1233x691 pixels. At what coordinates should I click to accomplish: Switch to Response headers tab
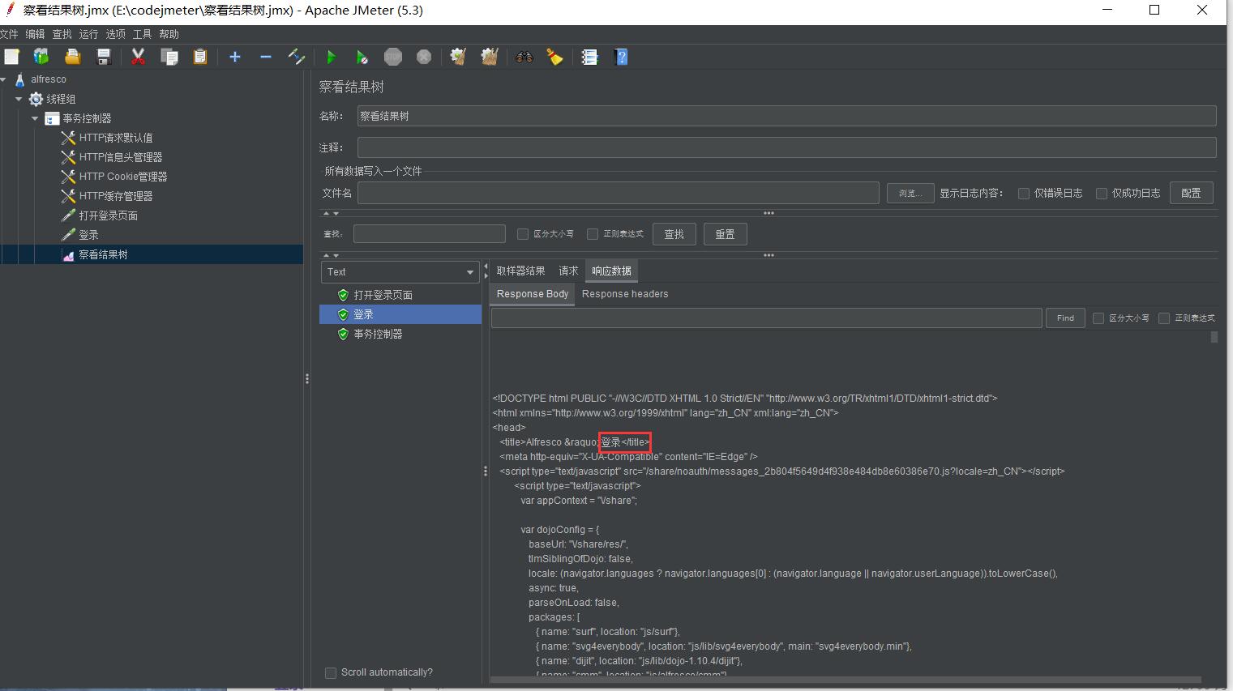(x=625, y=294)
